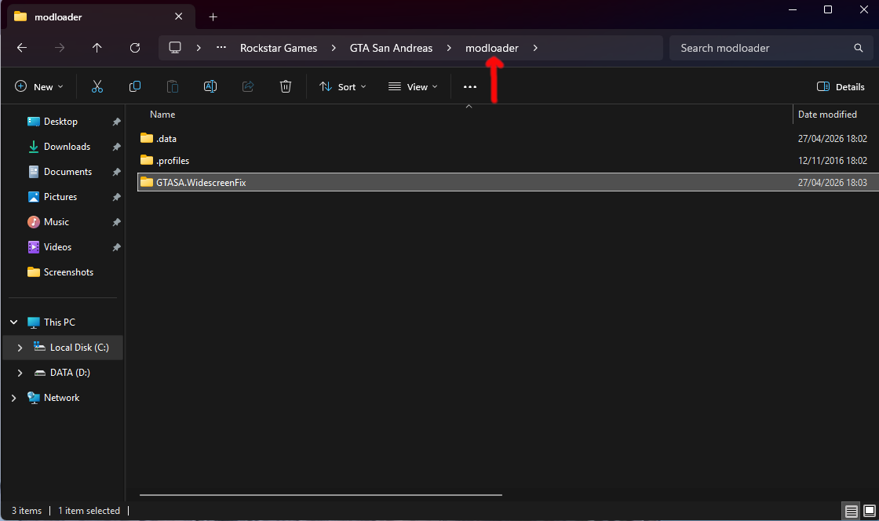The height and width of the screenshot is (521, 879).
Task: Click the .data folder icon
Action: pos(147,138)
